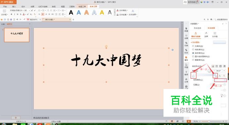Increase the font size

(32, 11)
